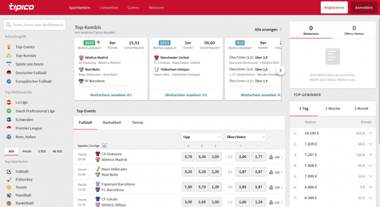Select the Heute time filter
The height and width of the screenshot is (207, 380).
[27, 151]
